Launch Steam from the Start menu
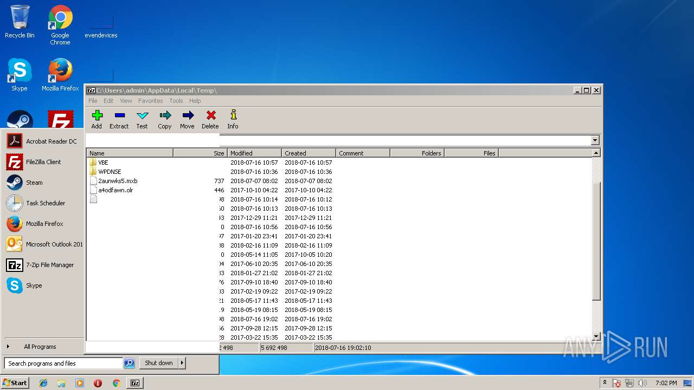Image resolution: width=694 pixels, height=390 pixels. (x=43, y=183)
